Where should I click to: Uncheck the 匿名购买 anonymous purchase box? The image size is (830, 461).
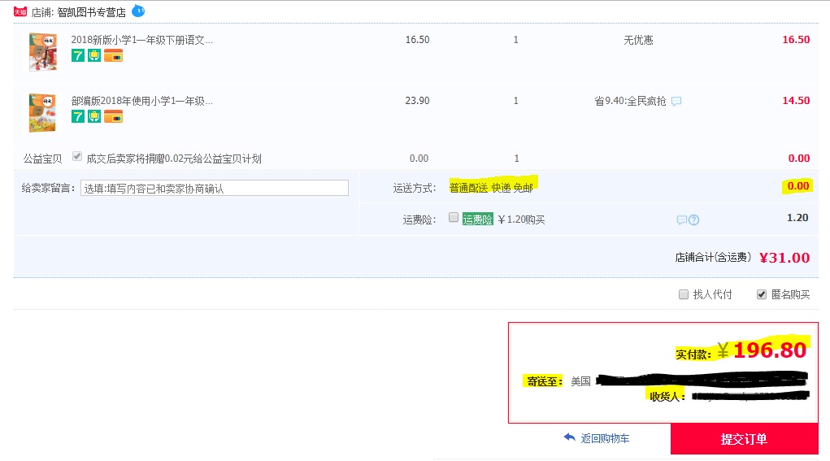(762, 294)
